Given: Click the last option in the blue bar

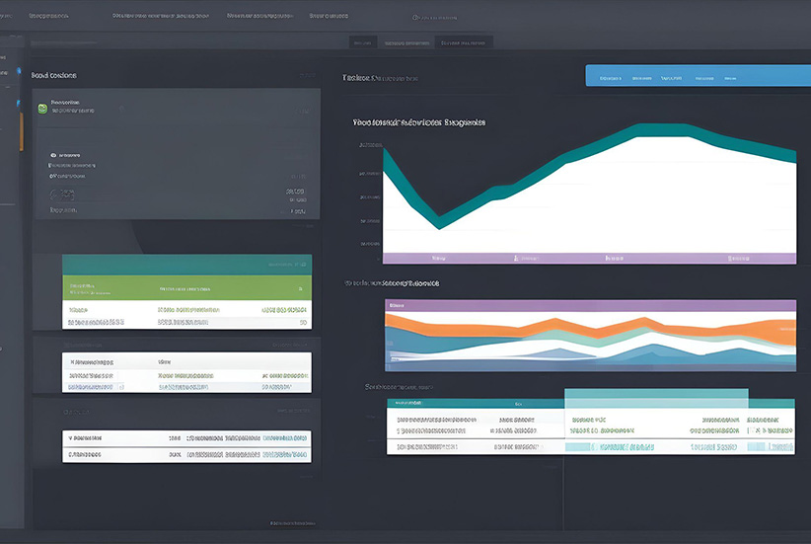Looking at the screenshot, I should pyautogui.click(x=731, y=77).
